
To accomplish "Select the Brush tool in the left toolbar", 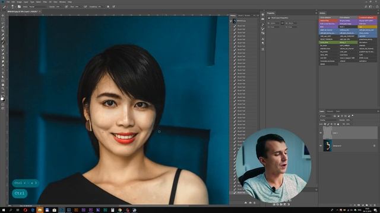I will [2, 43].
